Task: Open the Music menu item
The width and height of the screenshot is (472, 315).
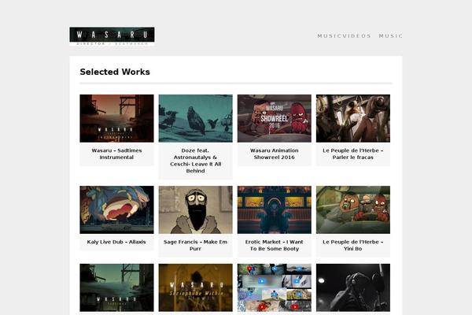Action: [391, 36]
